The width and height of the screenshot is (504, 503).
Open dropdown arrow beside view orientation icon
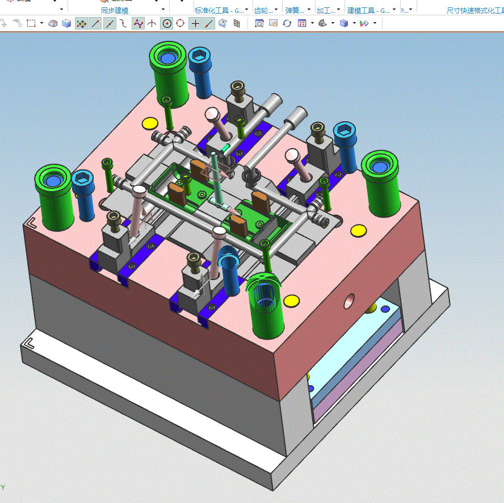click(x=333, y=23)
